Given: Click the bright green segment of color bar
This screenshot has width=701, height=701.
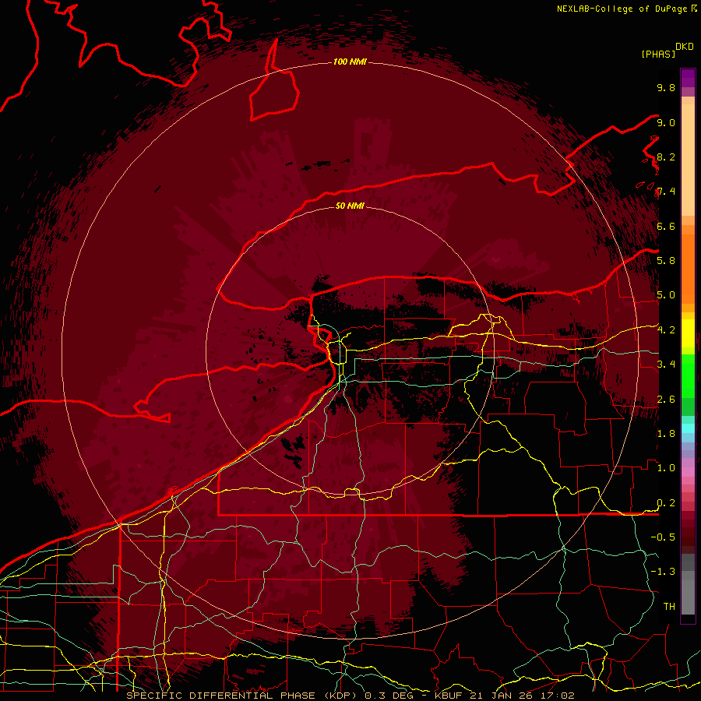Looking at the screenshot, I should 688,378.
